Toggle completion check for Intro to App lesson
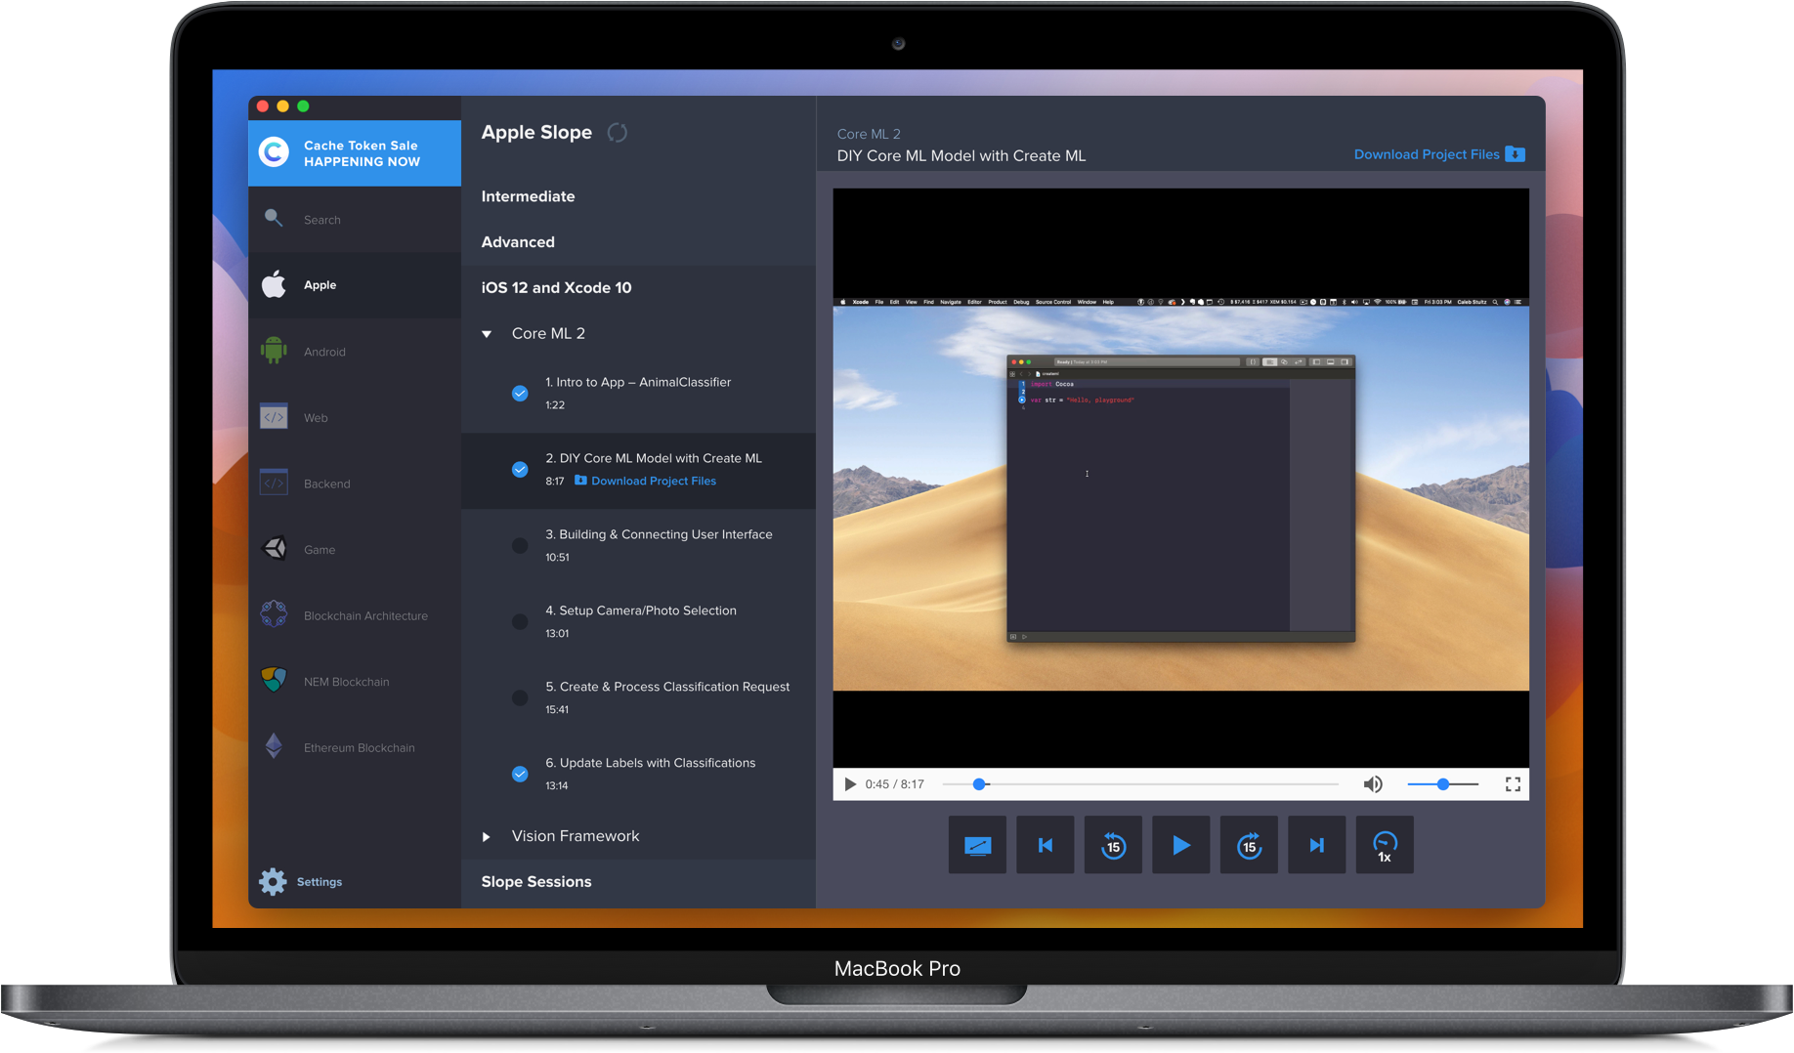The height and width of the screenshot is (1053, 1794). [520, 393]
